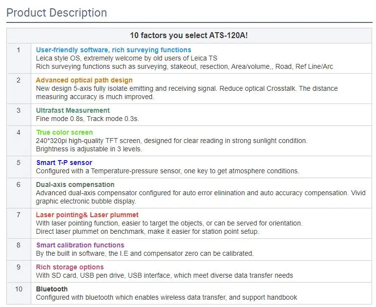The image size is (376, 307).
Task: Select 'New design 5-axis fully isolate' text
Action: pos(187,93)
